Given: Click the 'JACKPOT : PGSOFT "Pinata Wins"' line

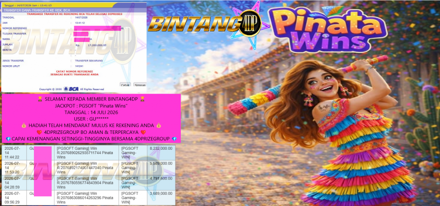Looking at the screenshot, I should pos(92,106).
